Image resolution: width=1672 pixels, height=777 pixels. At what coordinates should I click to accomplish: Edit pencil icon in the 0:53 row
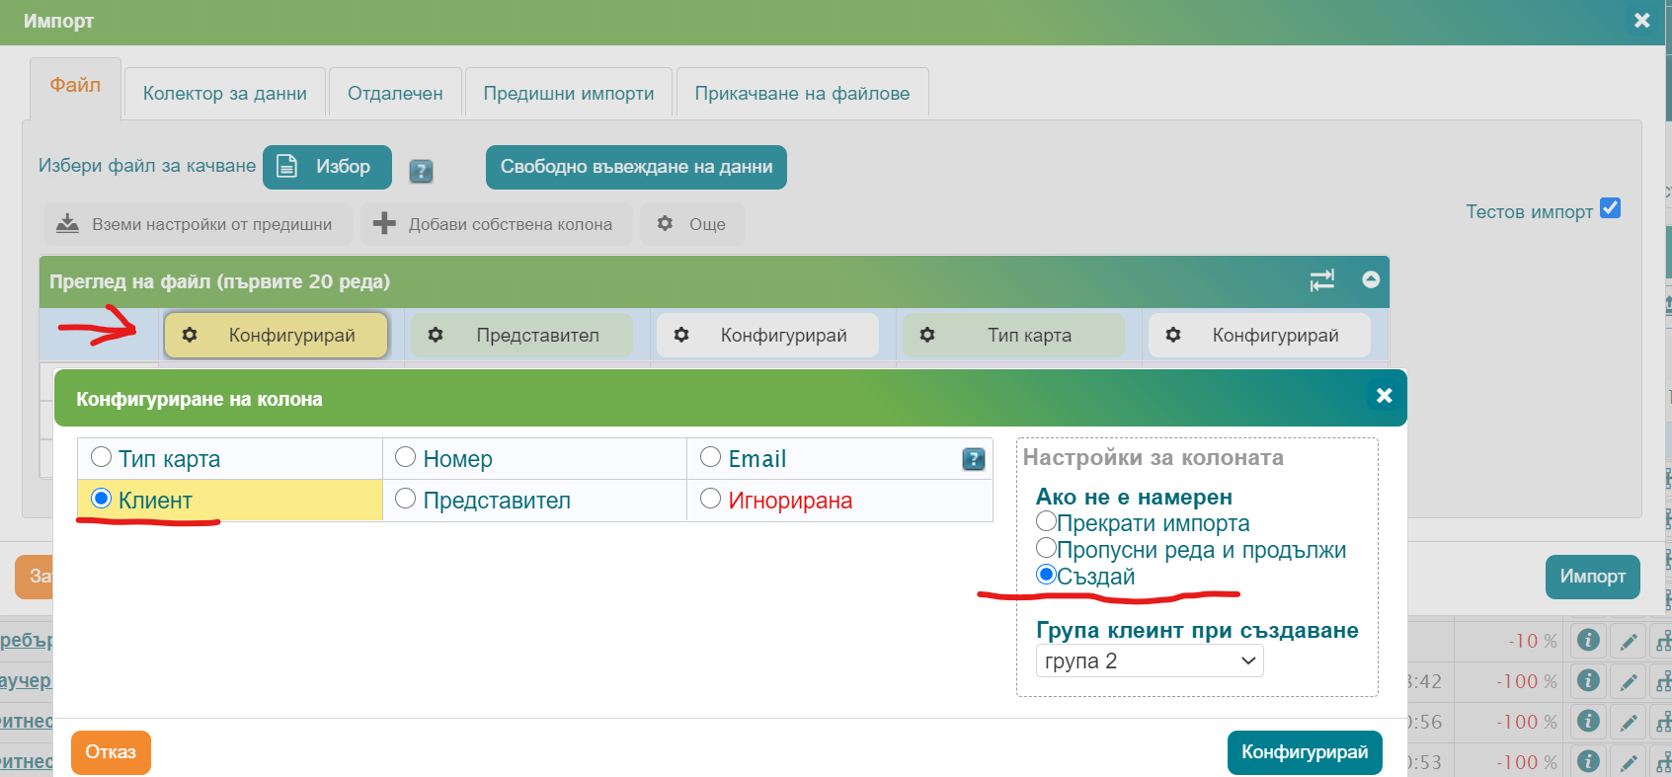click(x=1629, y=763)
